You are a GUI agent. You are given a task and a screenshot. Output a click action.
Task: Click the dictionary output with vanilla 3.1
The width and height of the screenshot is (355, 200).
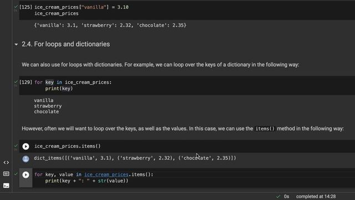(x=110, y=25)
